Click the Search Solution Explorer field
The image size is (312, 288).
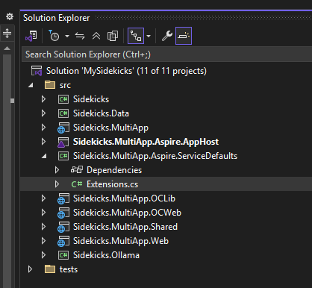click(166, 54)
